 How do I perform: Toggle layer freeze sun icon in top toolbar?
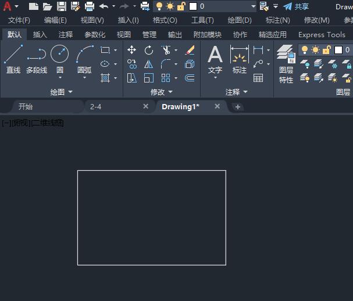coord(170,6)
